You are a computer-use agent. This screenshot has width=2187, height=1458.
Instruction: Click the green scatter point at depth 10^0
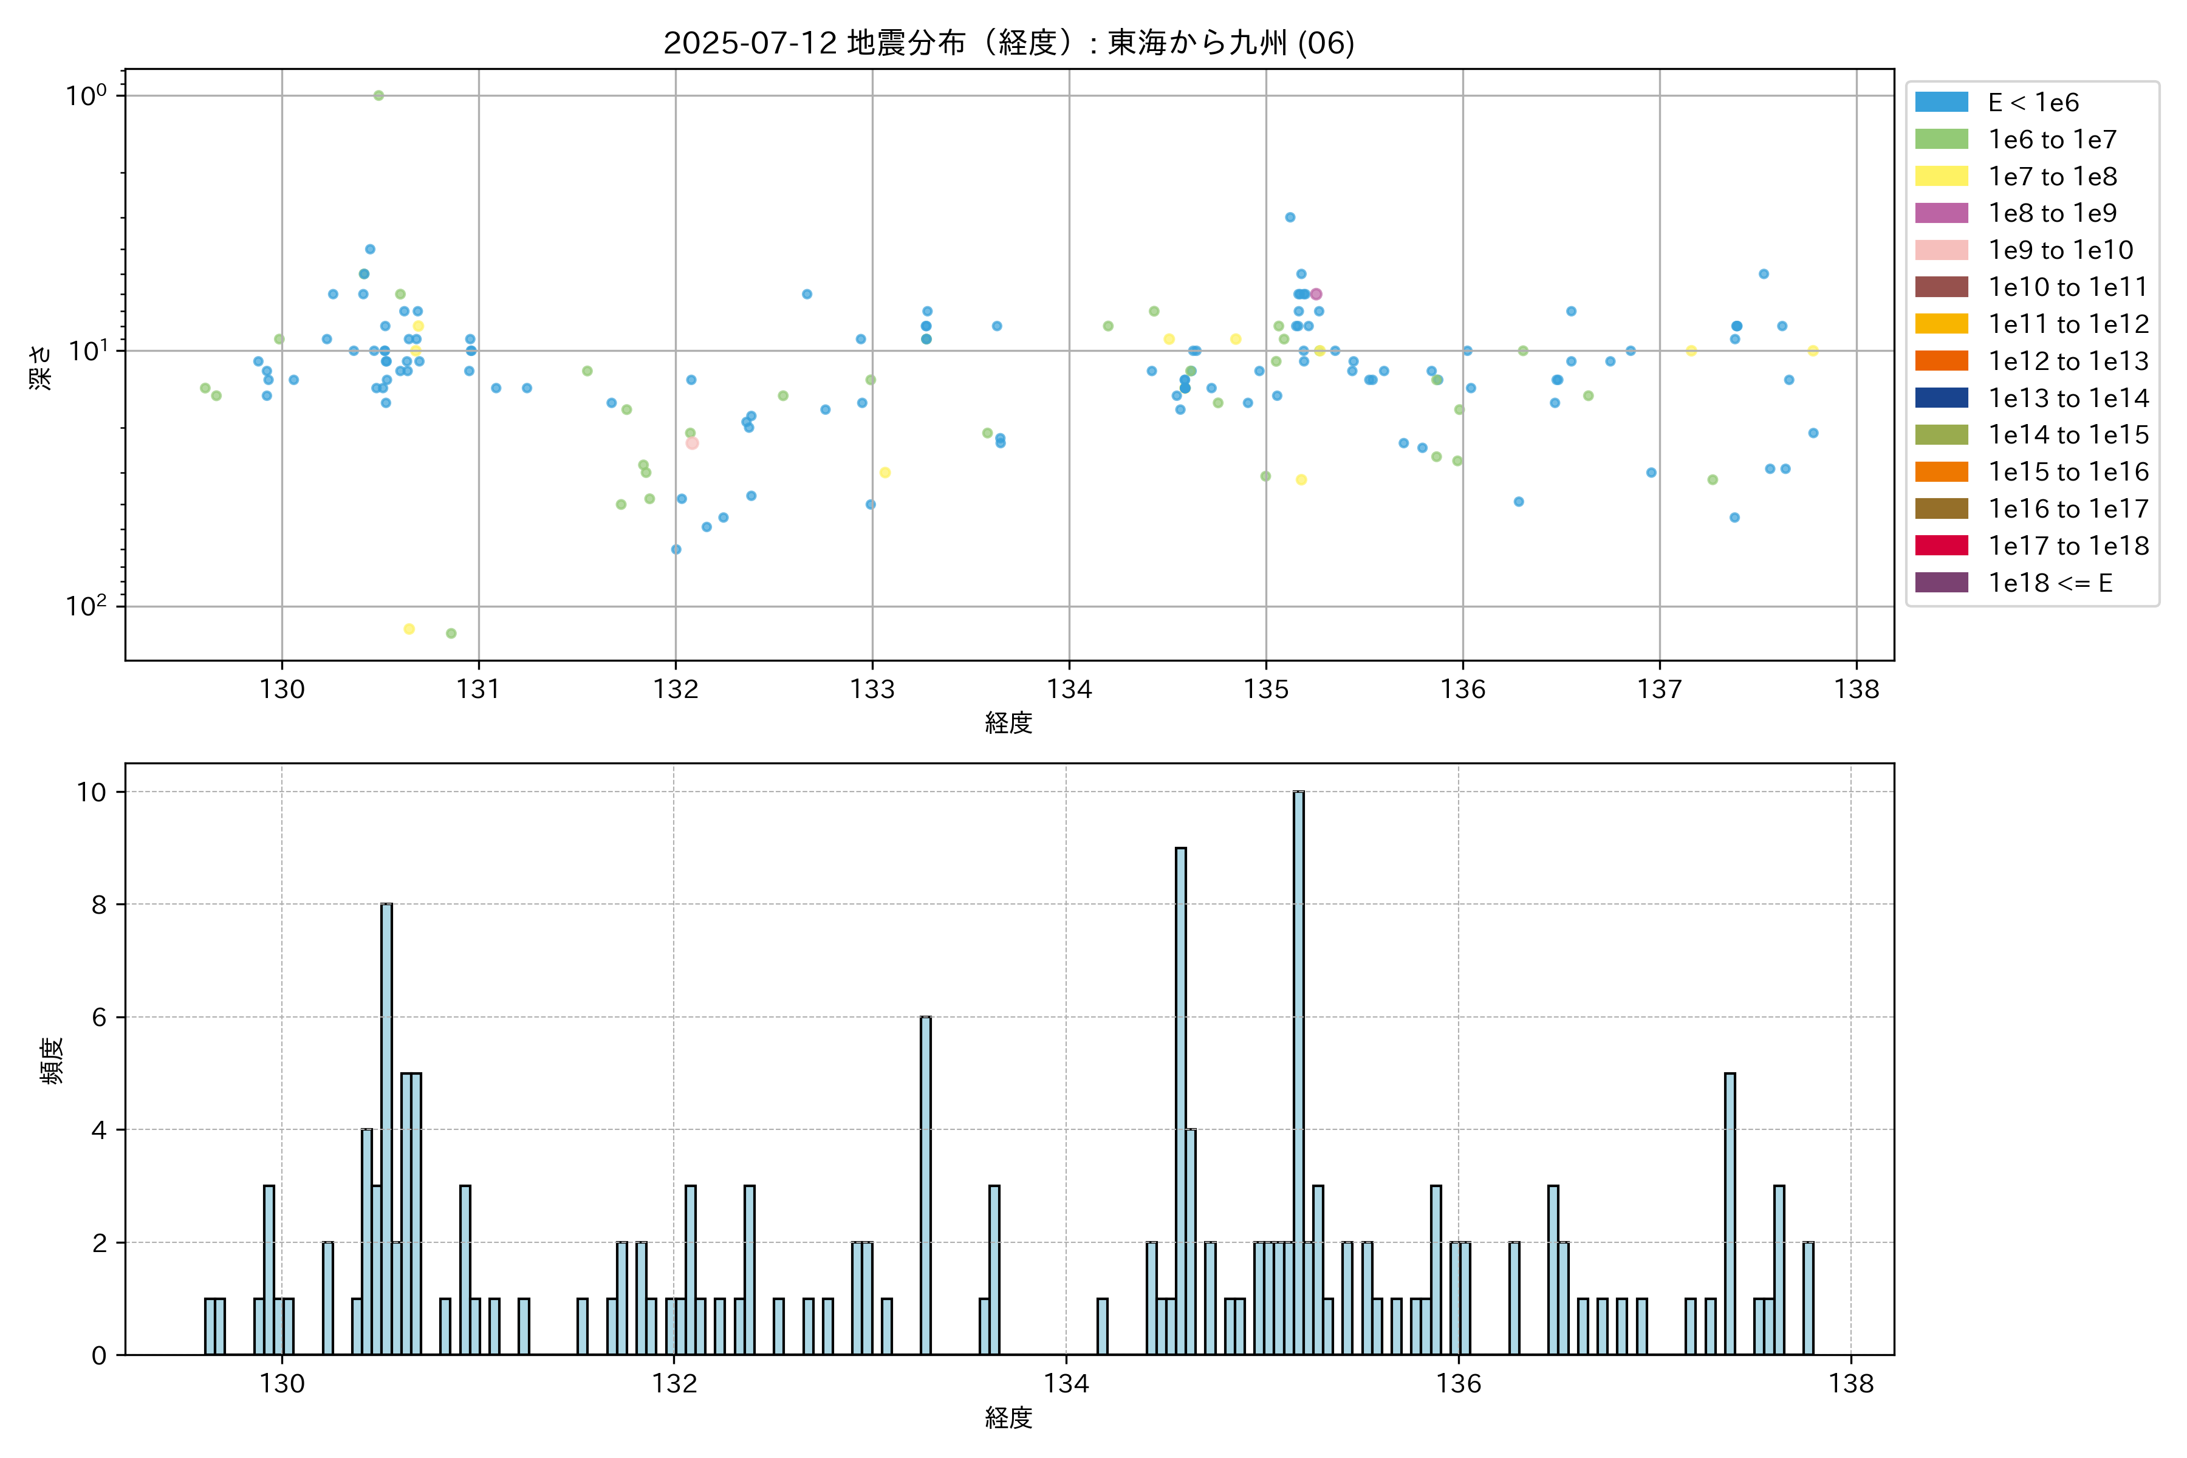click(x=378, y=96)
